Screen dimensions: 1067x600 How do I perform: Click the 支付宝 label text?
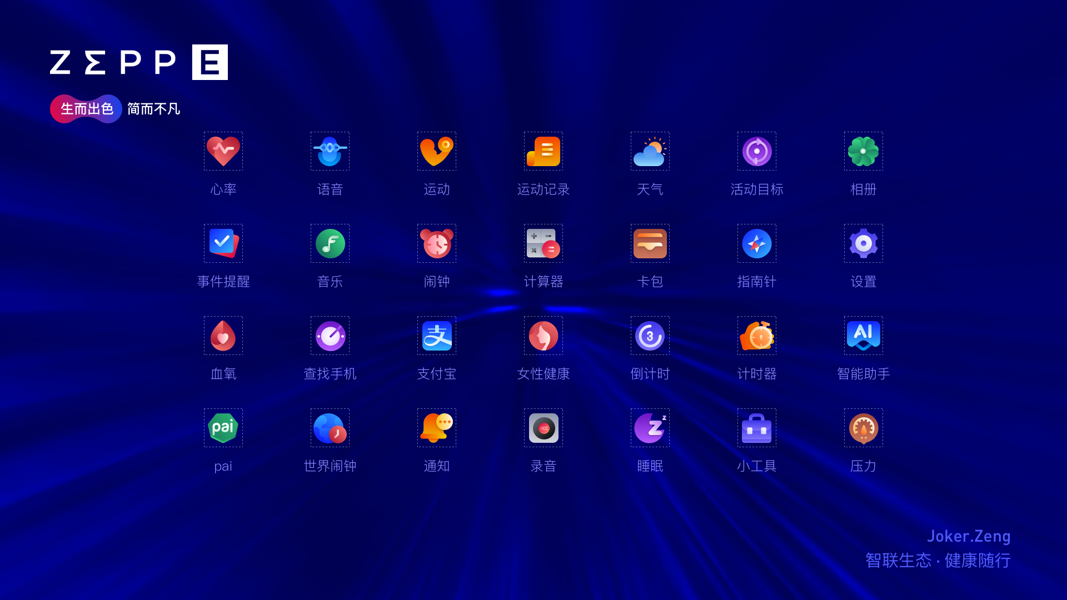(x=437, y=374)
